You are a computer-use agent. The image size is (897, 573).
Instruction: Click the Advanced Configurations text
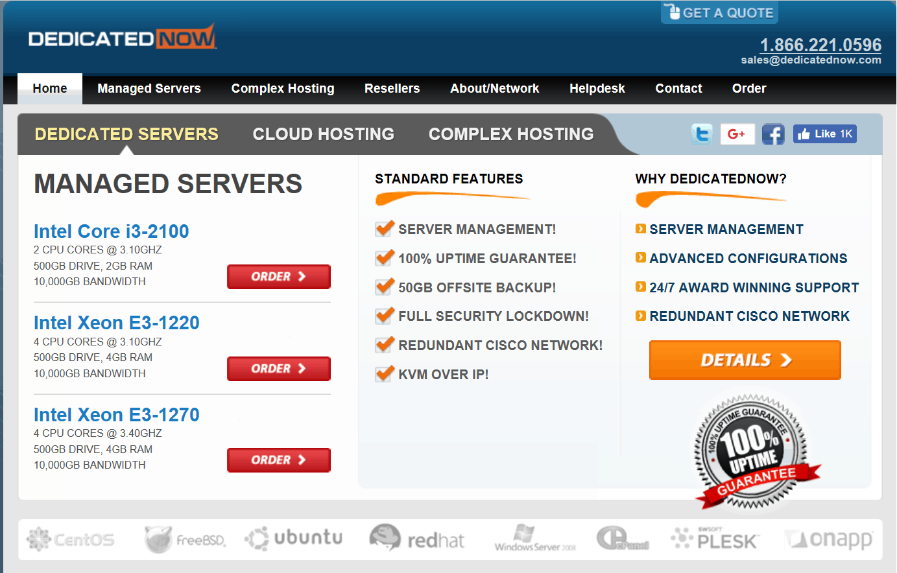tap(748, 259)
